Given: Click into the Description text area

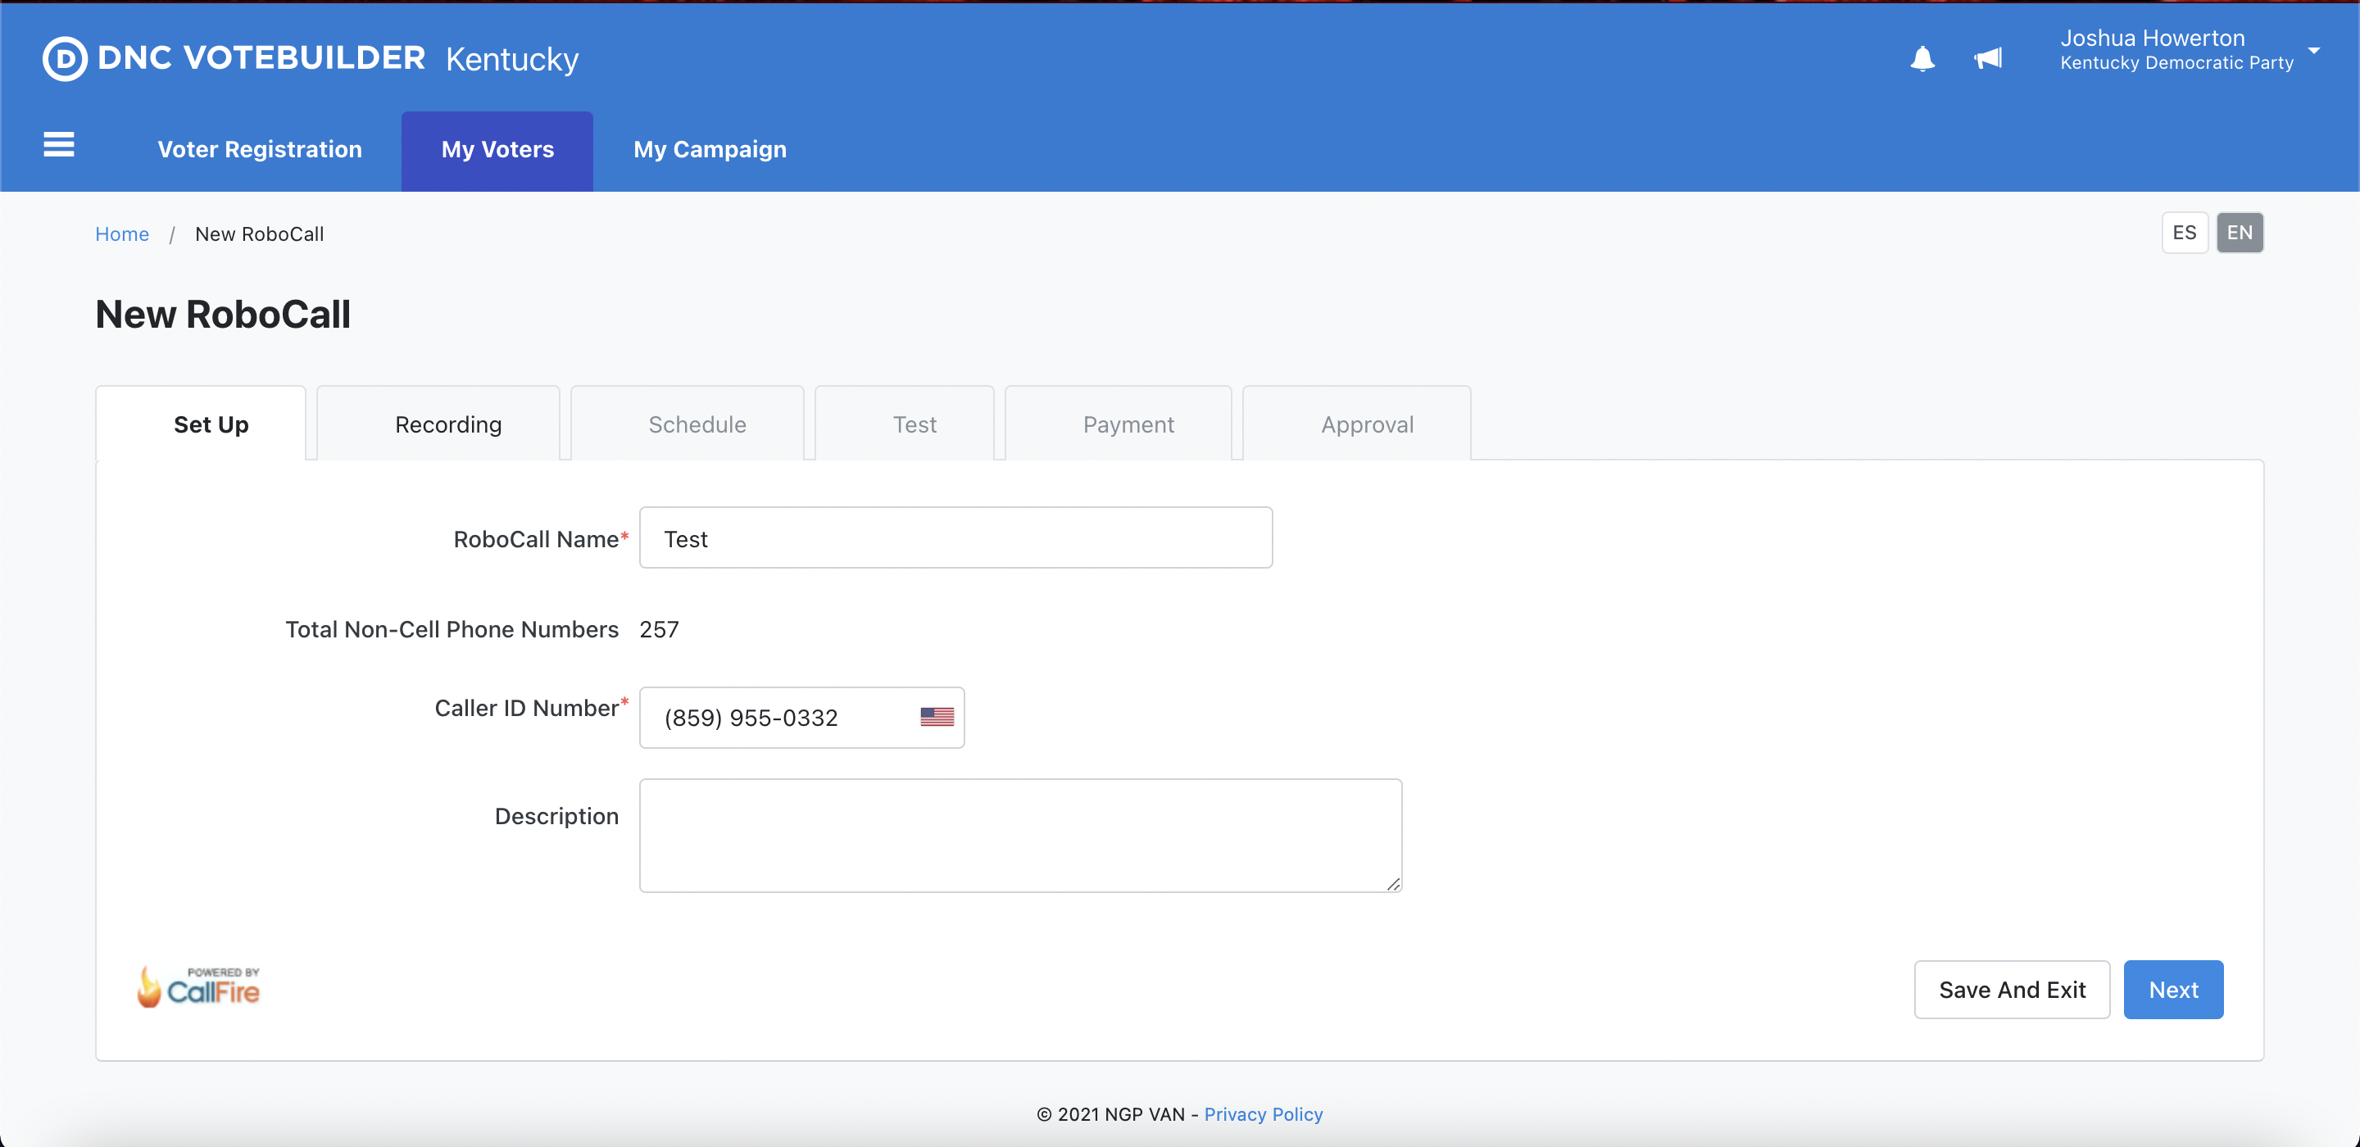Looking at the screenshot, I should (1019, 835).
